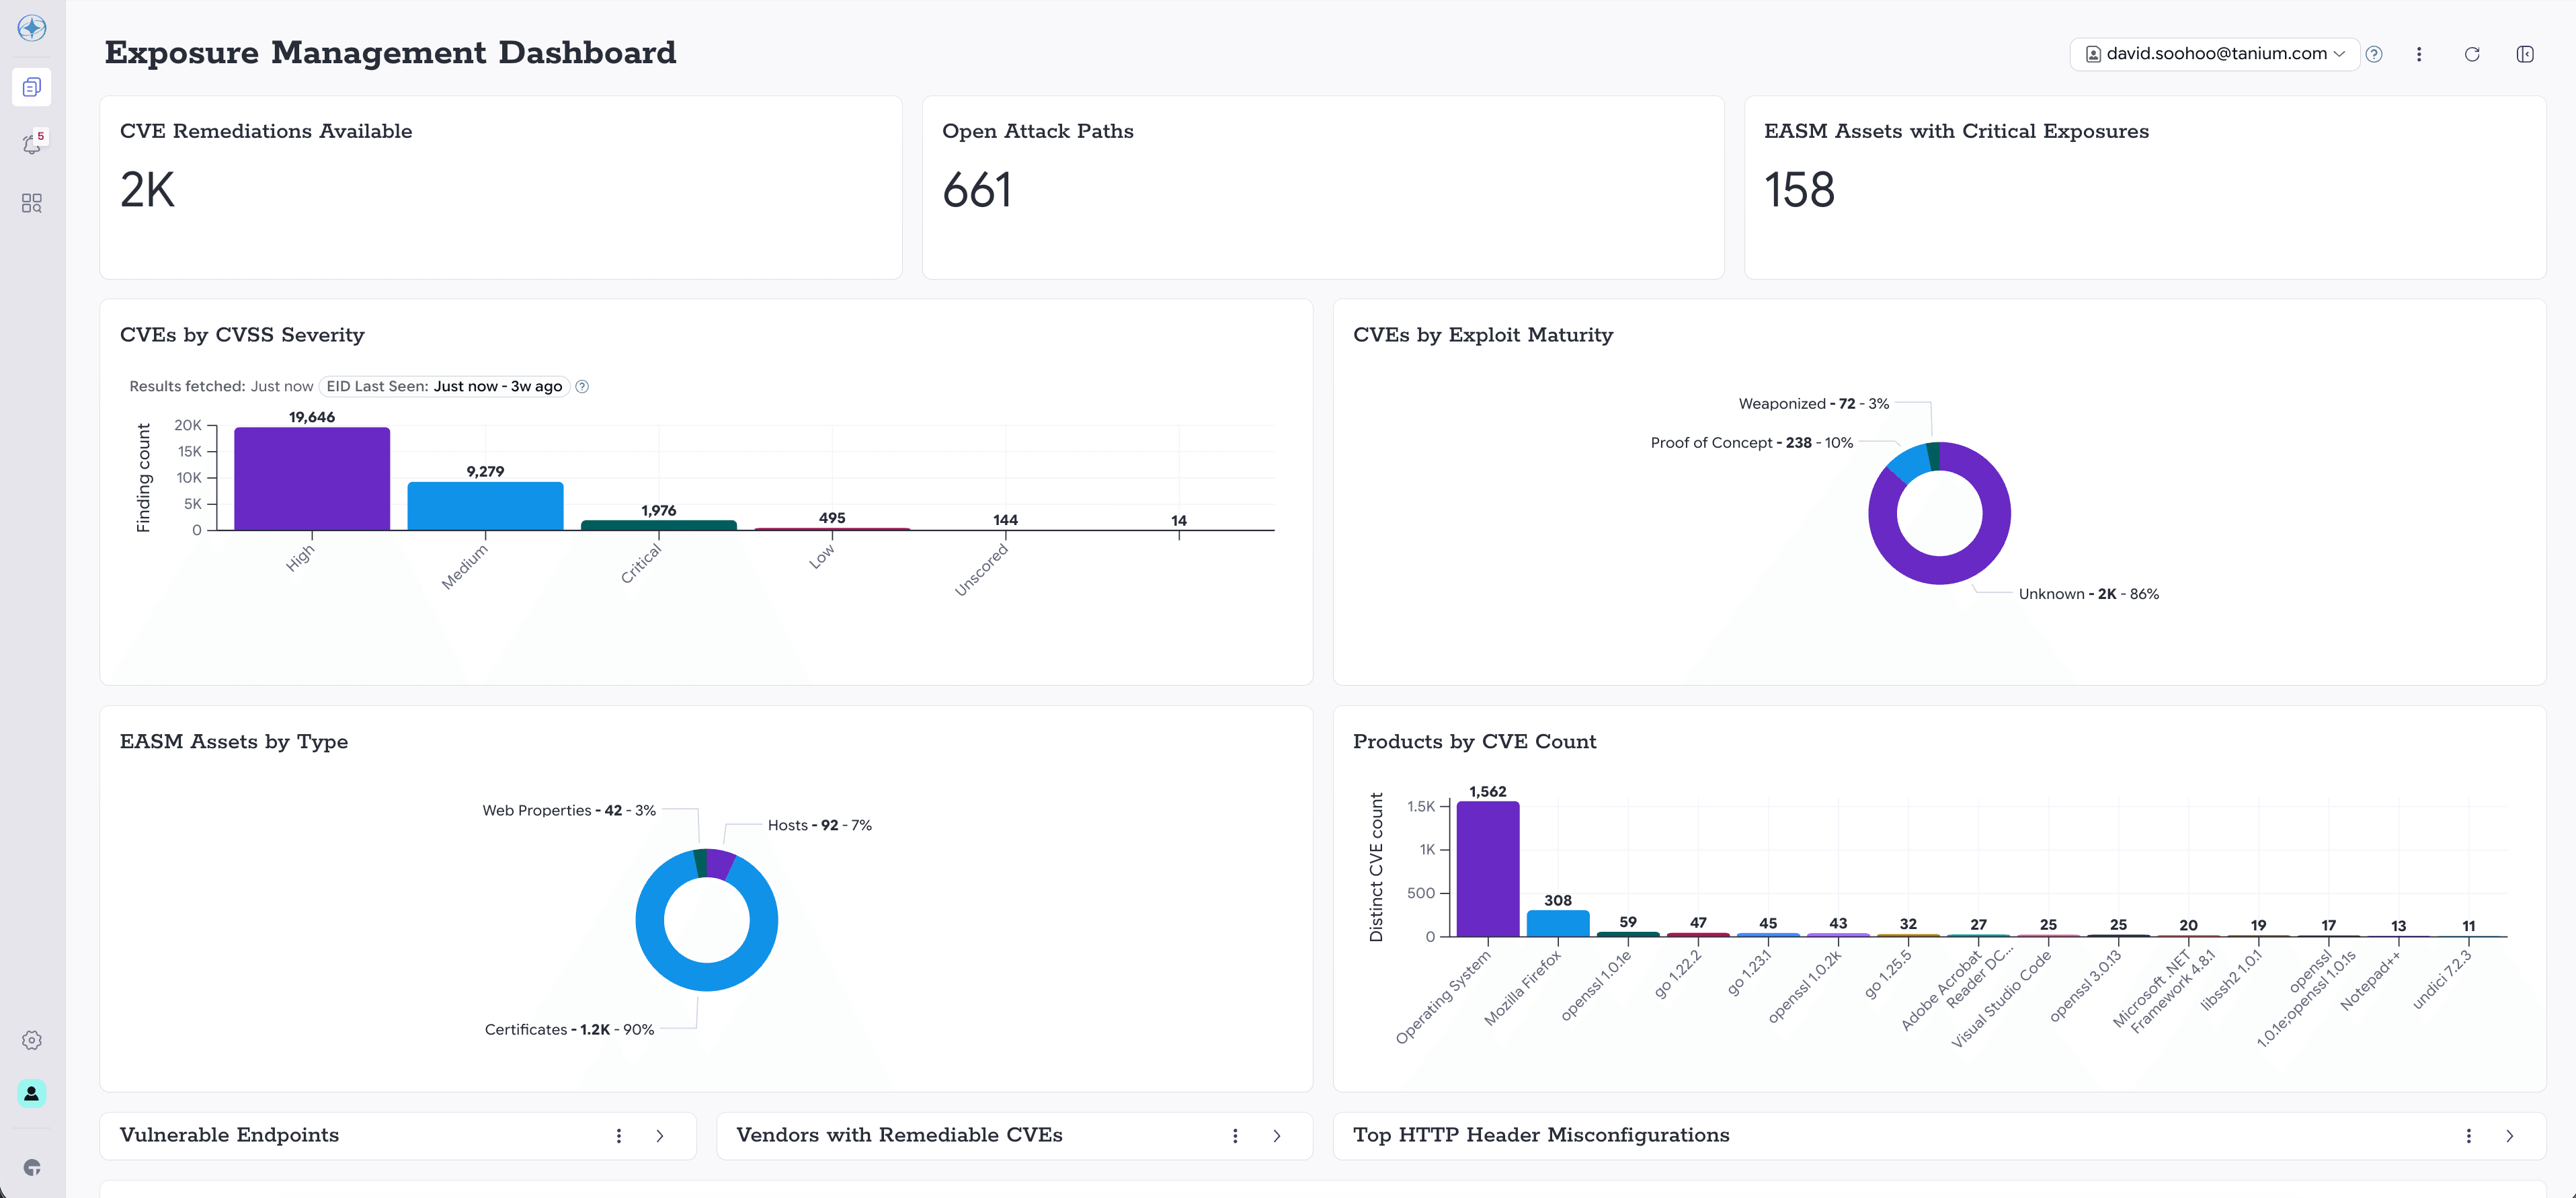
Task: Click the Tanium compass logo in sidebar
Action: coord(32,28)
